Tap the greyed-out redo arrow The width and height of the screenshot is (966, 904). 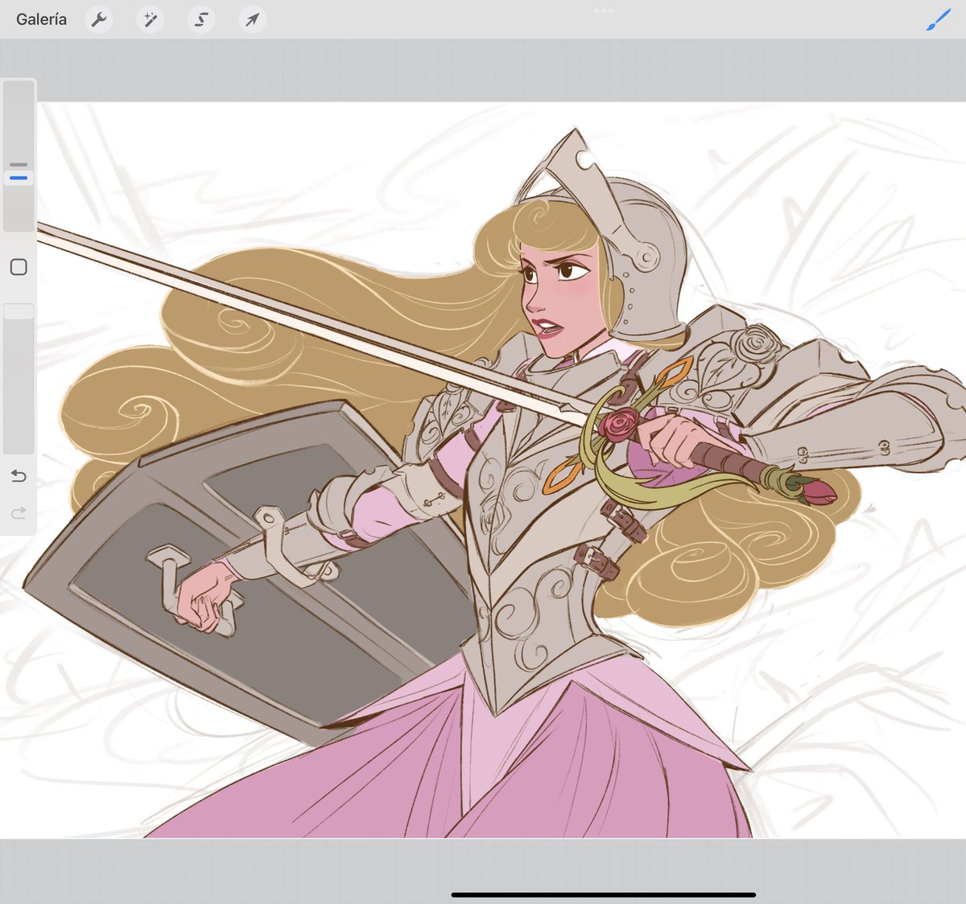pos(18,512)
